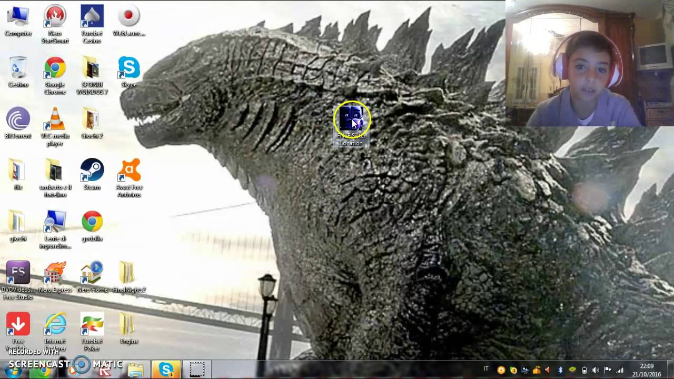Open Action Center flag icon
Image resolution: width=674 pixels, height=379 pixels.
coord(608,370)
